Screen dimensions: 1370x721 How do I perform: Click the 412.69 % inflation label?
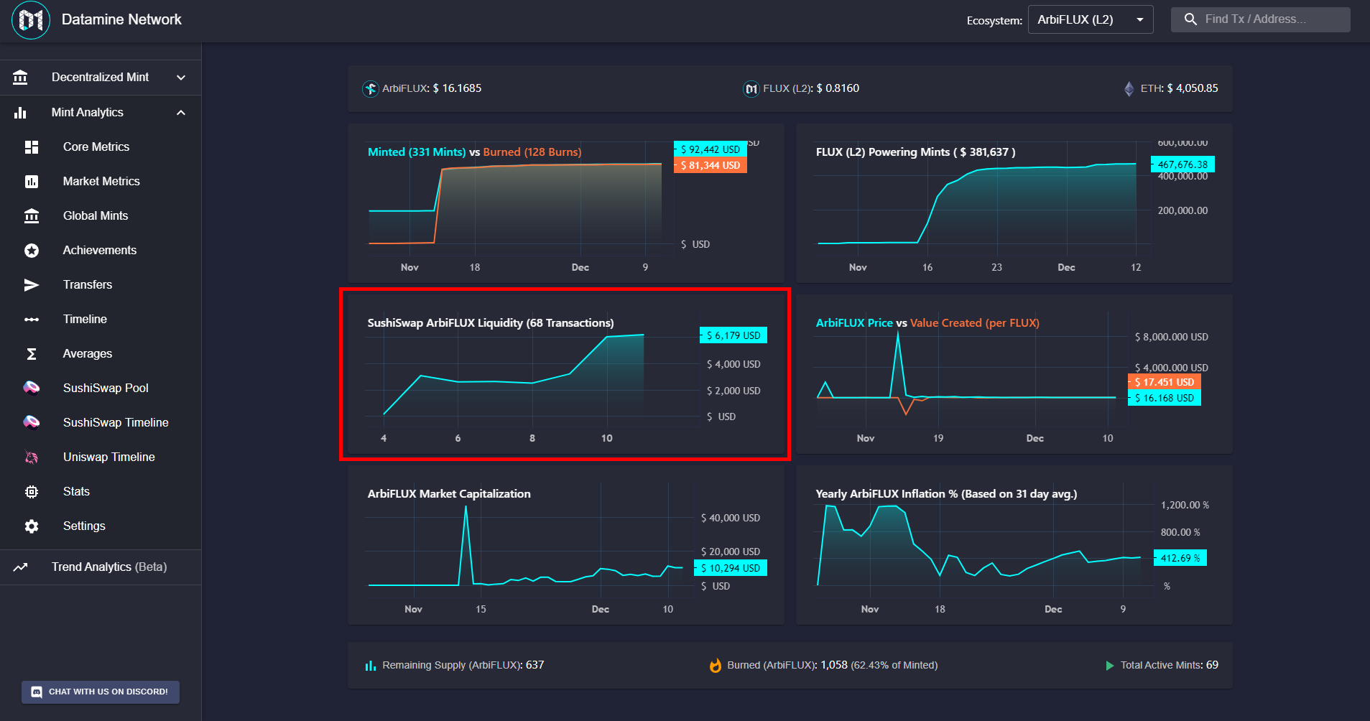(x=1180, y=558)
